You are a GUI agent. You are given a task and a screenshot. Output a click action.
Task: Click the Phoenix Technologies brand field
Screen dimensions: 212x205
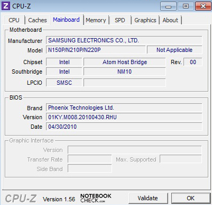pos(124,108)
